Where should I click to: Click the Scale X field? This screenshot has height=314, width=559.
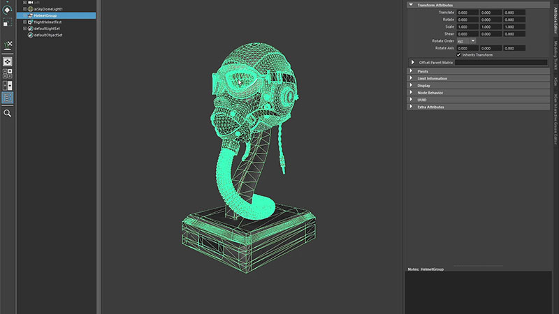[467, 27]
